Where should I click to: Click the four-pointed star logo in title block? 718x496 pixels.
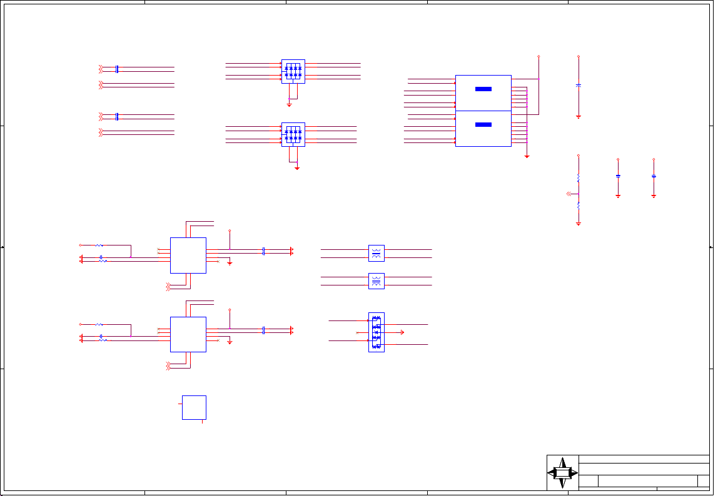pyautogui.click(x=562, y=473)
